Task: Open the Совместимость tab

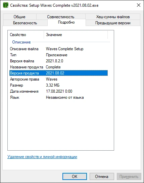Action: tap(61, 17)
